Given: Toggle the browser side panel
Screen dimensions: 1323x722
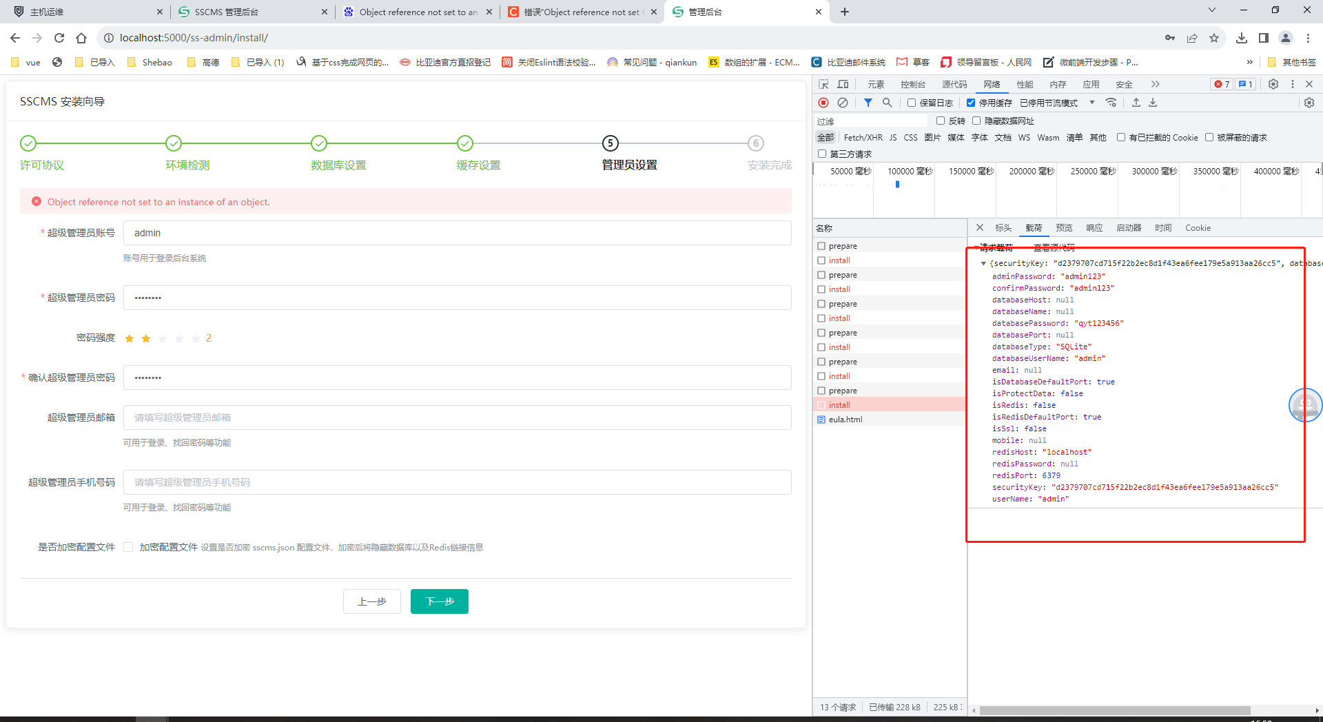Looking at the screenshot, I should click(1264, 38).
